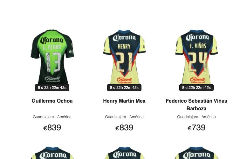This screenshot has width=247, height=159.
Task: Open the second-row middle jersey thumbnail
Action: tap(124, 153)
